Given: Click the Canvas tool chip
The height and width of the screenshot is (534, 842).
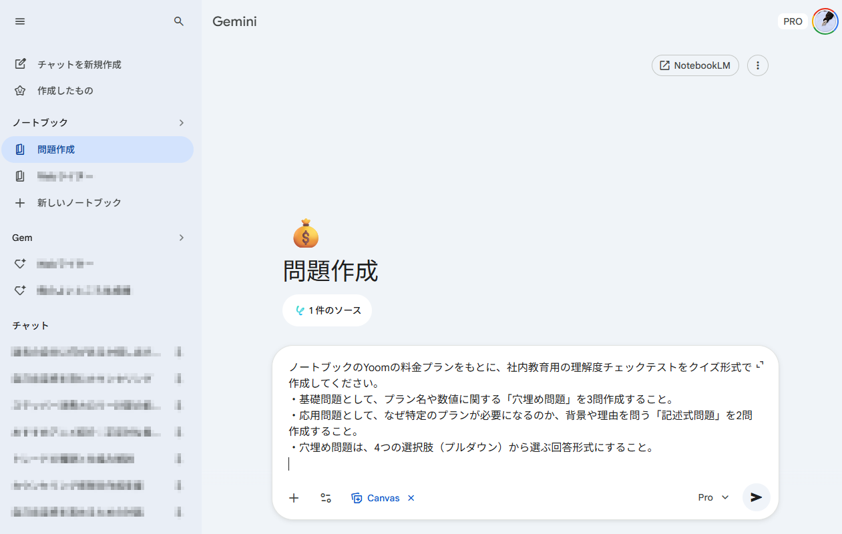Looking at the screenshot, I should point(376,498).
